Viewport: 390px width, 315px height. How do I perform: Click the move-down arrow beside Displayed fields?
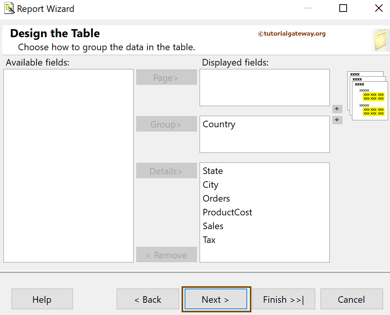click(x=337, y=120)
